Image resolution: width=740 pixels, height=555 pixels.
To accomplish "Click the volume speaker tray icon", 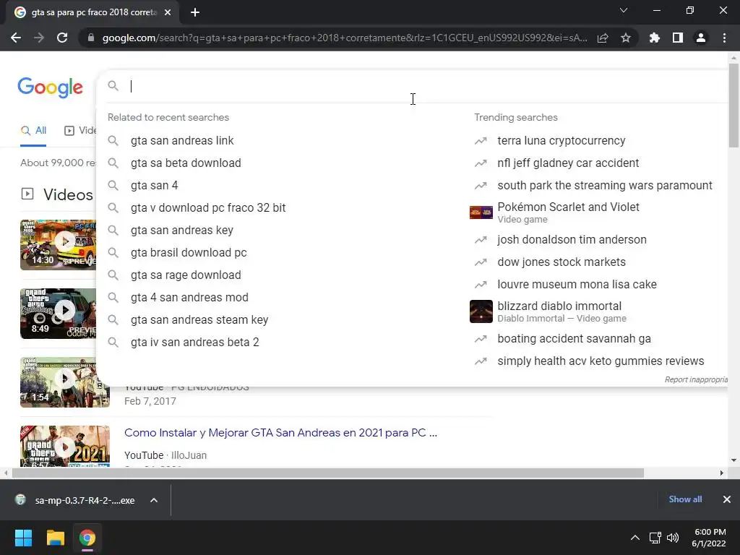I will coord(673,538).
